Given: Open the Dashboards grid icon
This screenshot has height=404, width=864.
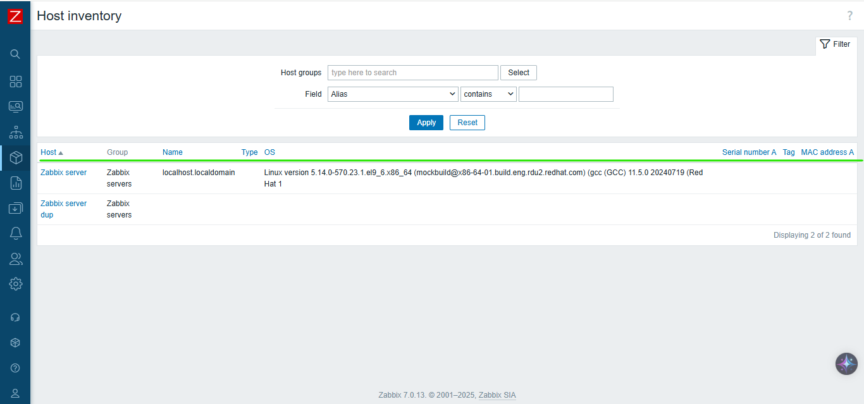Looking at the screenshot, I should click(15, 82).
